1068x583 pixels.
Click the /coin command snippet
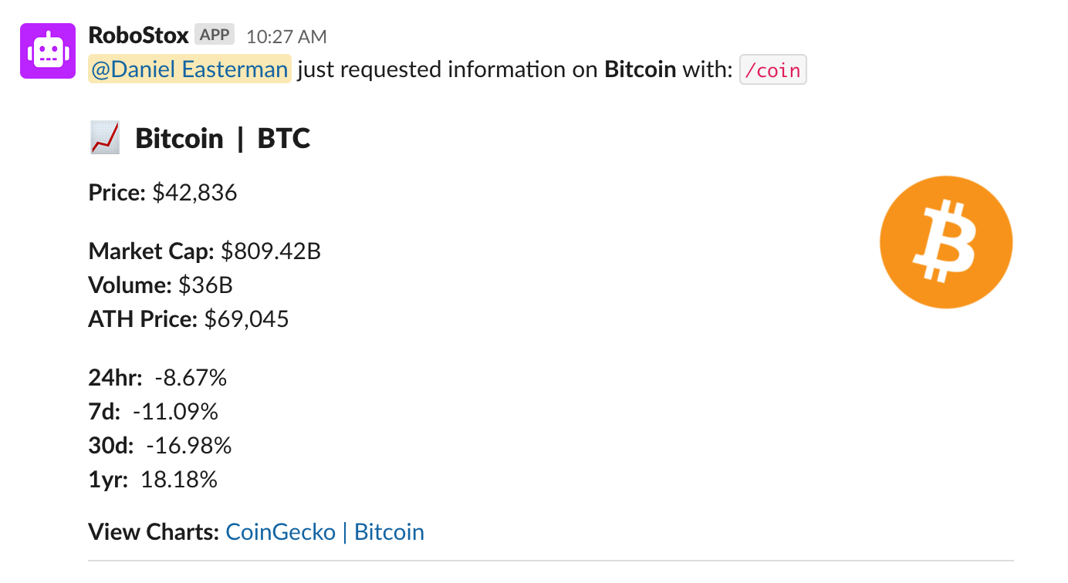click(772, 69)
